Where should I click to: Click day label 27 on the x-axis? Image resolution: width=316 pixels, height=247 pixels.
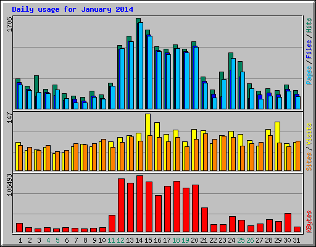pos(259,240)
